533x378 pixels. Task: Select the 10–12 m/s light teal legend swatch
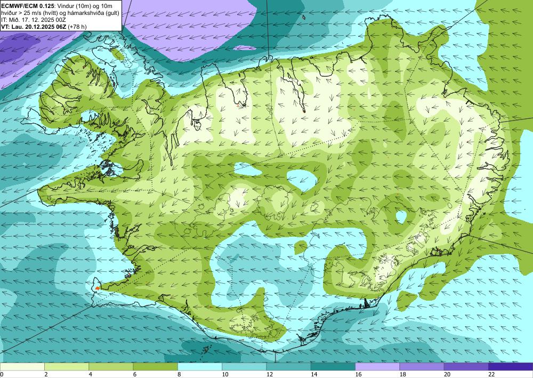(244, 366)
